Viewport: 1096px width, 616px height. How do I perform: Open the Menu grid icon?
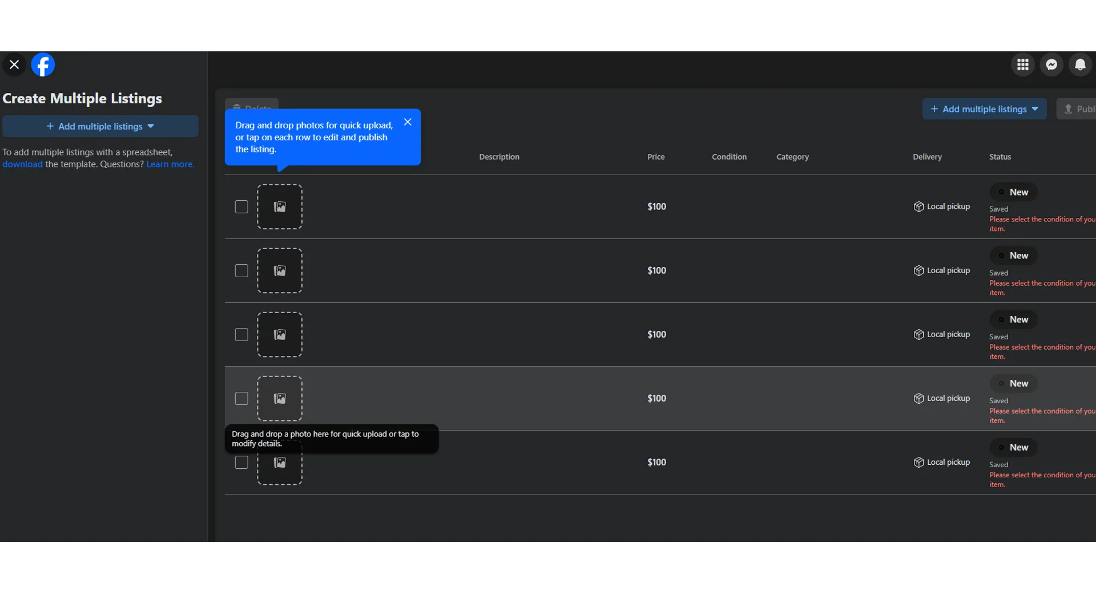[1023, 65]
